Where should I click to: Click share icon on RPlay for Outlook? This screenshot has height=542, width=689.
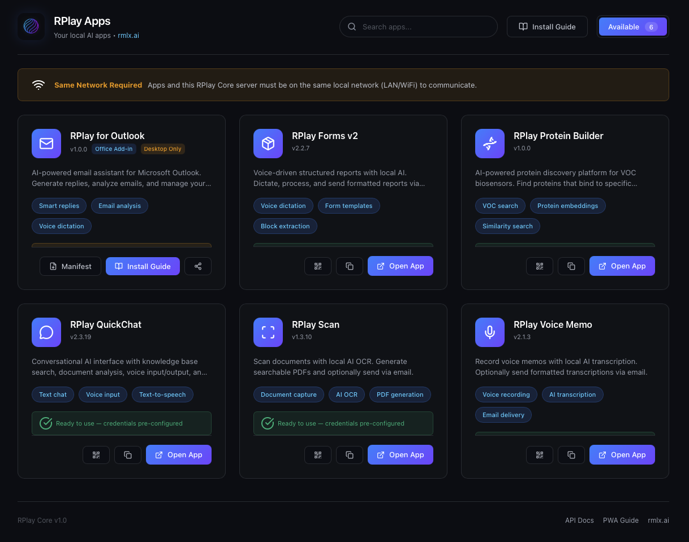pos(198,266)
